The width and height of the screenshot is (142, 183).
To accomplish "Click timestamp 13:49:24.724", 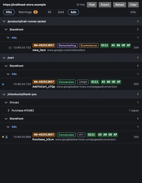I will 22,84.
